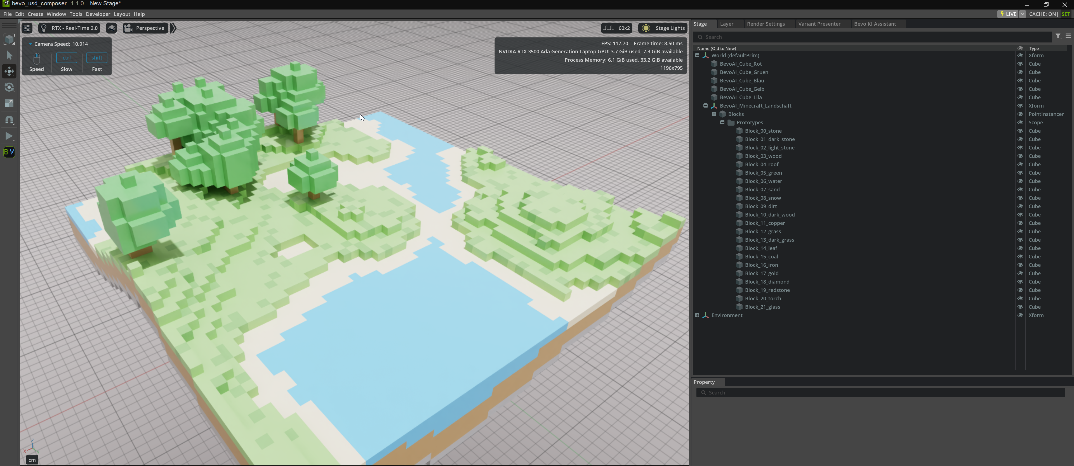This screenshot has width=1074, height=466.
Task: Collapse the Blocks PointInstancer node
Action: click(x=714, y=114)
